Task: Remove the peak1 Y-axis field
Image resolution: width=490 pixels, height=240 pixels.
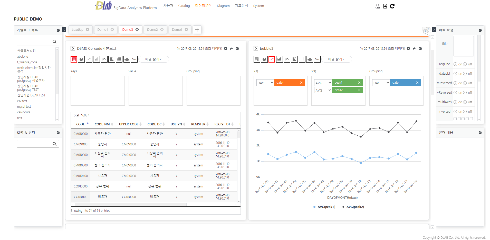Action: click(x=359, y=83)
